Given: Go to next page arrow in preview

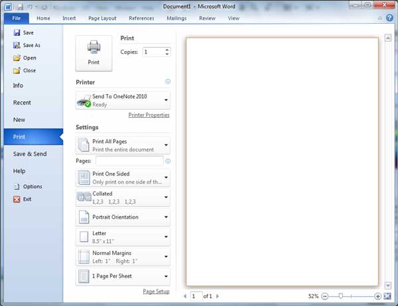Looking at the screenshot, I should (x=218, y=296).
